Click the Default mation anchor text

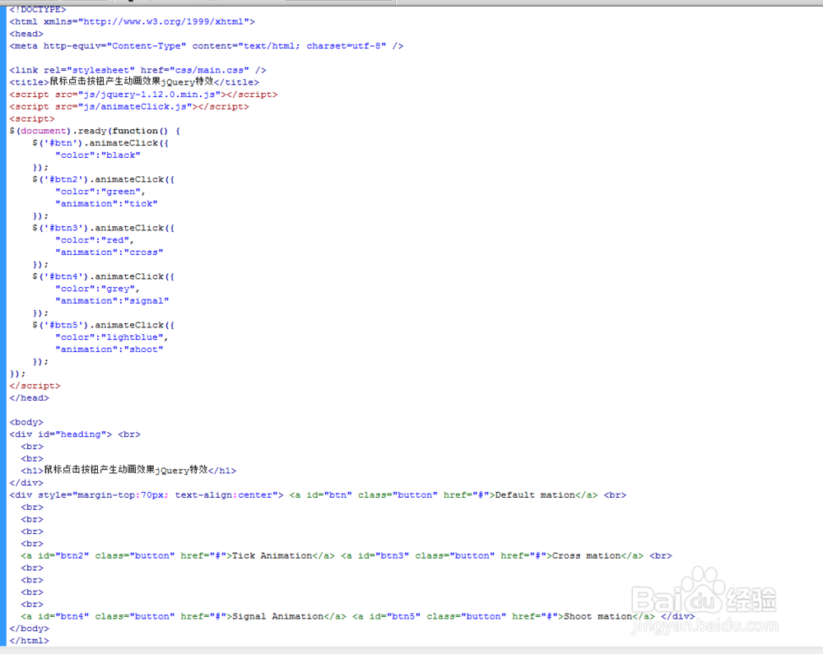pyautogui.click(x=535, y=494)
